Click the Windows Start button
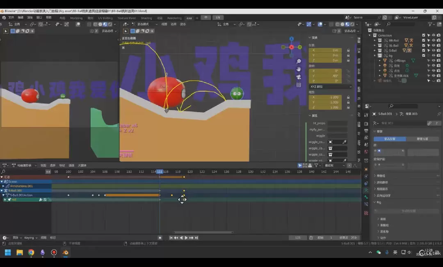The image size is (443, 267). 8,252
